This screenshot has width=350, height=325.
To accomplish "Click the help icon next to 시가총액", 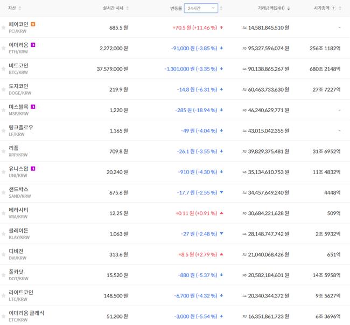I will [333, 9].
